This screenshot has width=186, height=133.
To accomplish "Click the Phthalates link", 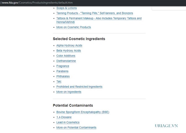I will (63, 77).
